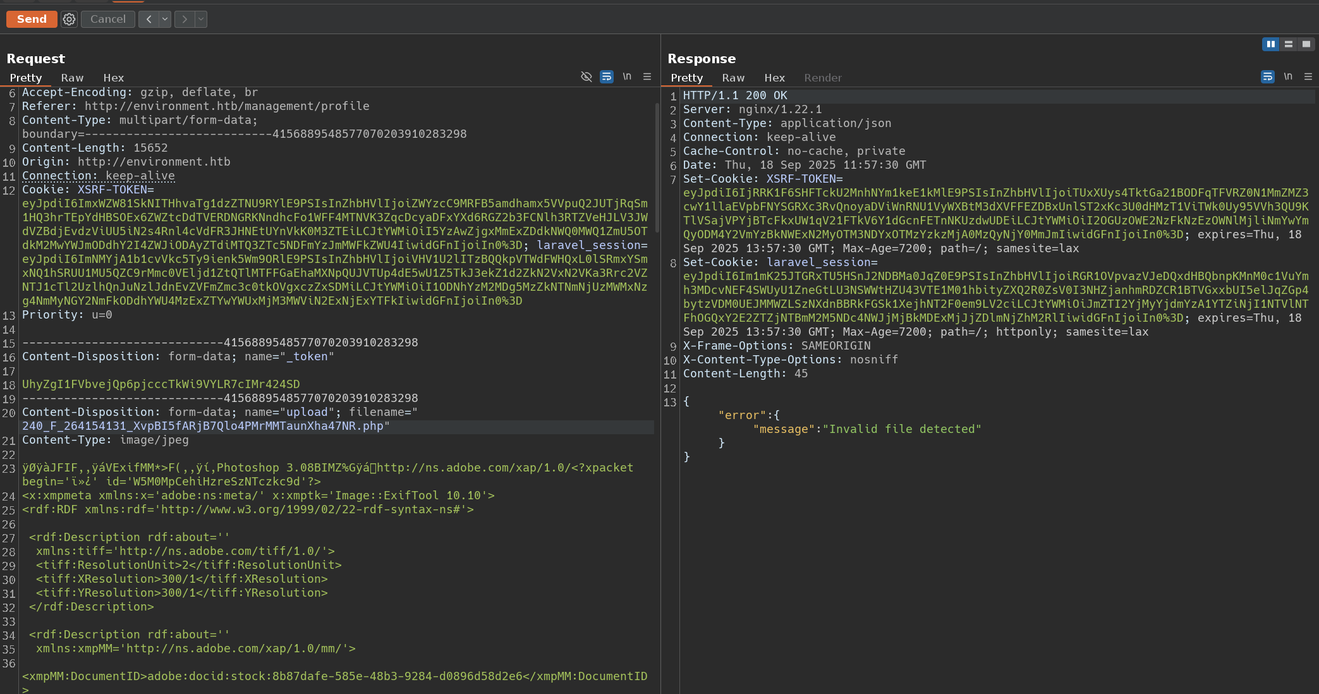This screenshot has width=1319, height=694.
Task: Toggle non-printable characters in Request pane
Action: [627, 76]
